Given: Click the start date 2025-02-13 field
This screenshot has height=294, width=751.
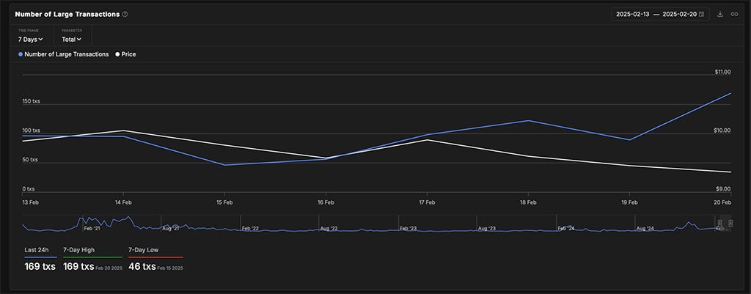Looking at the screenshot, I should (x=634, y=14).
